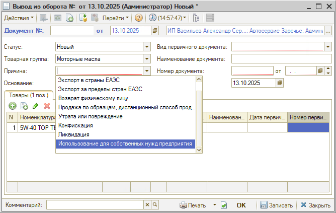This screenshot has width=336, height=213.
Task: Open the Перейти menu
Action: 116,18
